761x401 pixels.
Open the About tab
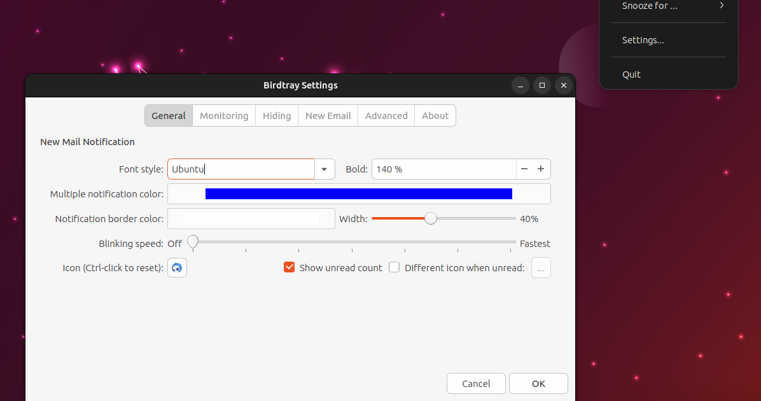(435, 115)
